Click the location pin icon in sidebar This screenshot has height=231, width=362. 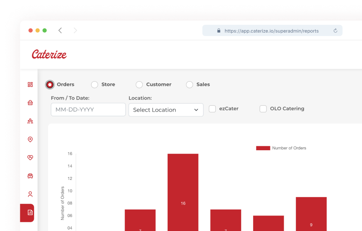coord(30,140)
